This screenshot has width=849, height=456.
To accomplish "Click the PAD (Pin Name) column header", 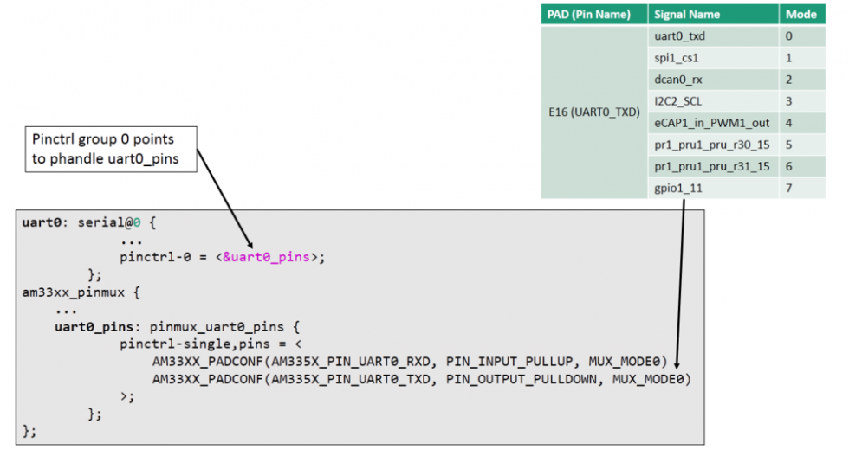I will tap(593, 15).
